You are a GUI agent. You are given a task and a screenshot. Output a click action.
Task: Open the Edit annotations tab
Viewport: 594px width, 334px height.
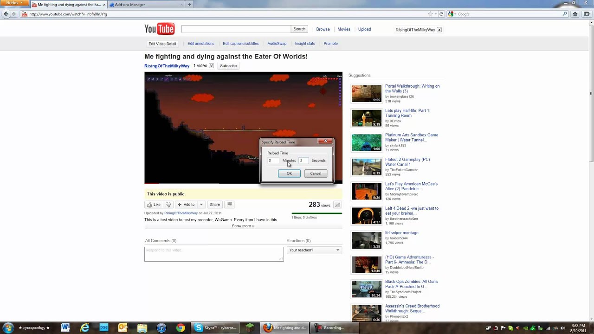tap(201, 44)
